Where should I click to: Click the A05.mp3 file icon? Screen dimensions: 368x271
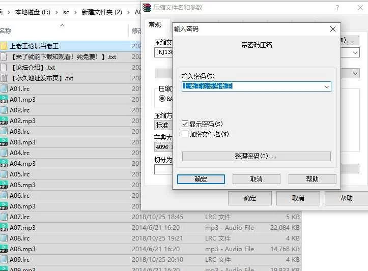point(4,185)
